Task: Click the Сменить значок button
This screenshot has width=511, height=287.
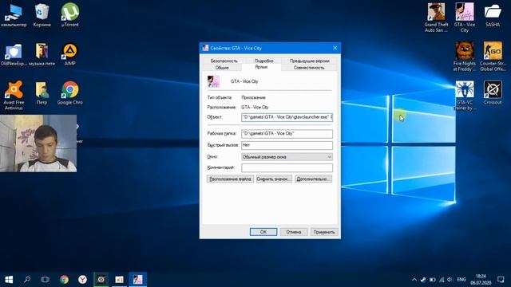Action: point(274,179)
